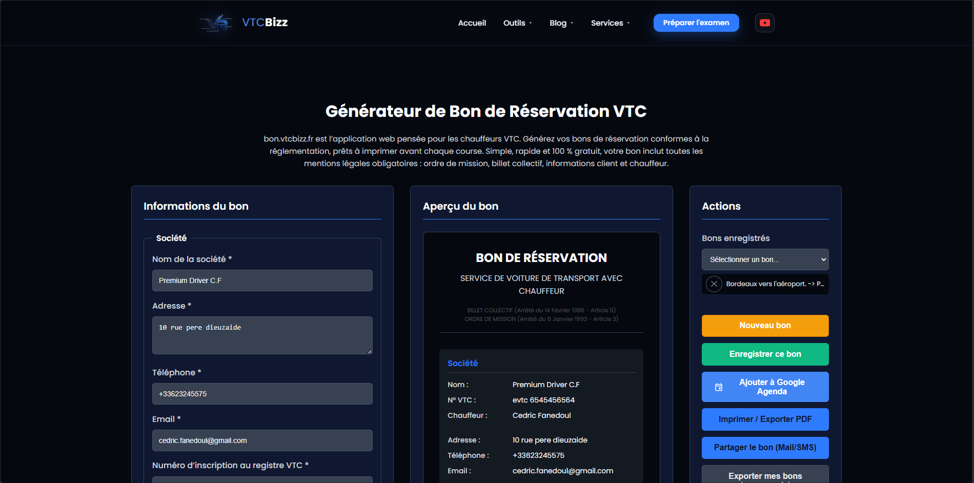Click evtc 6545456564 in preview
This screenshot has height=483, width=974.
point(543,400)
